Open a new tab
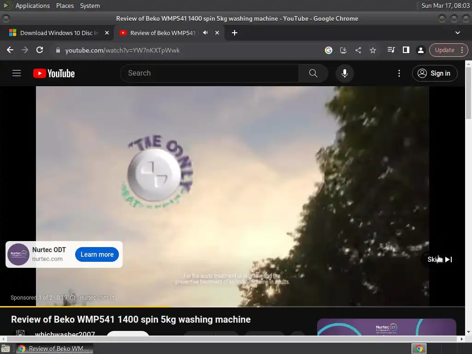 tap(235, 33)
